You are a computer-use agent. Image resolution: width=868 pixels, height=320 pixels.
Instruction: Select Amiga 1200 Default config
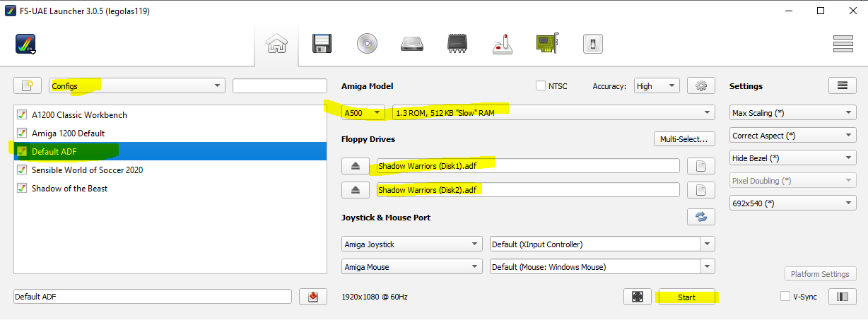pyautogui.click(x=170, y=133)
